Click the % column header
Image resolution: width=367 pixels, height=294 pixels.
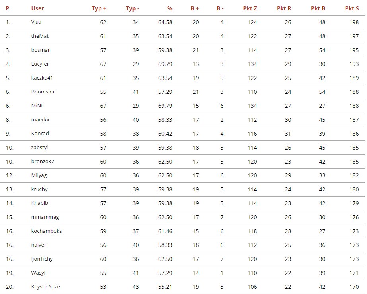click(x=170, y=8)
